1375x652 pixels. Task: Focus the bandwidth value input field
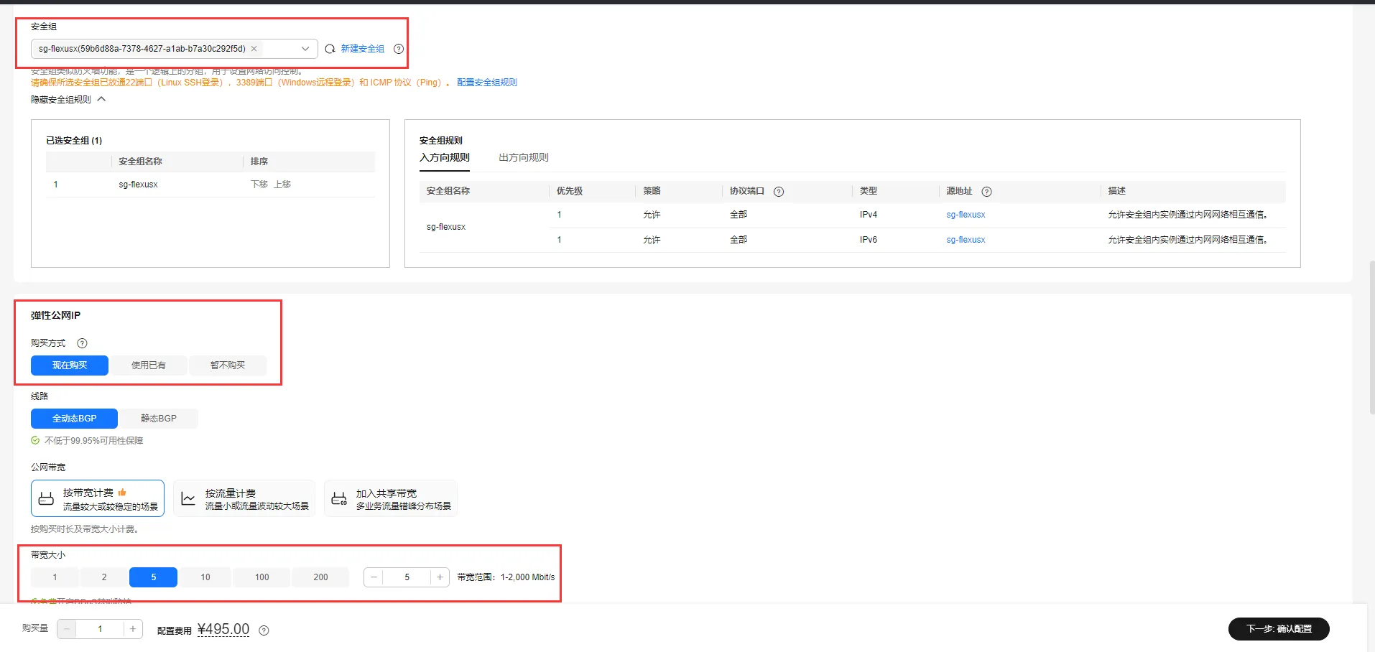(407, 577)
